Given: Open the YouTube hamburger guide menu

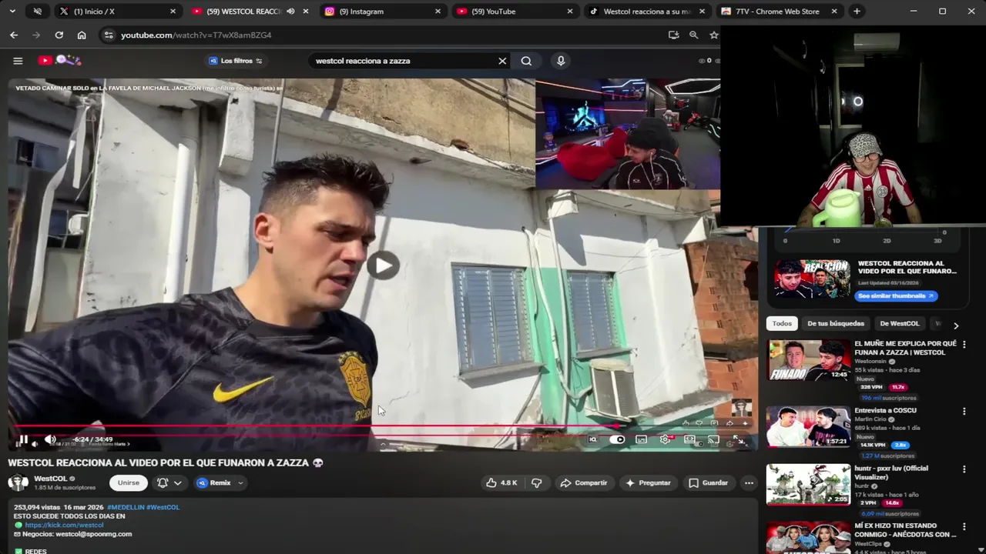Looking at the screenshot, I should pyautogui.click(x=18, y=61).
